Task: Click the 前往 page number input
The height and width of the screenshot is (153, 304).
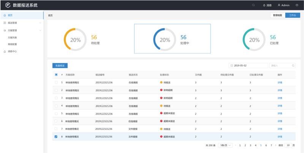Action: (x=288, y=145)
